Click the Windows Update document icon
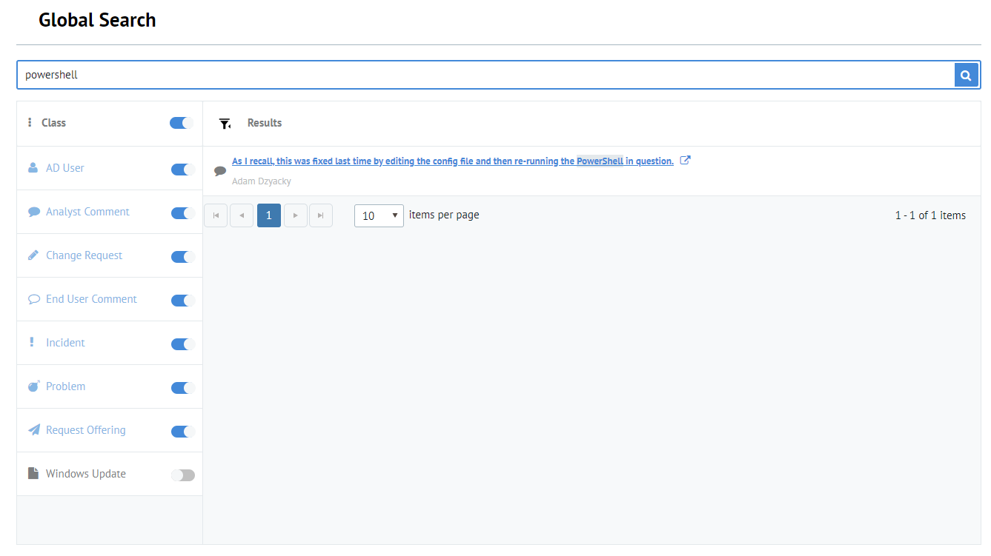991x556 pixels. coord(33,473)
